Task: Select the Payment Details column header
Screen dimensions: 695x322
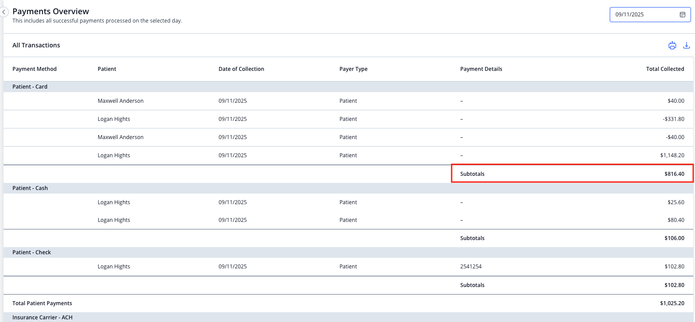Action: tap(481, 69)
